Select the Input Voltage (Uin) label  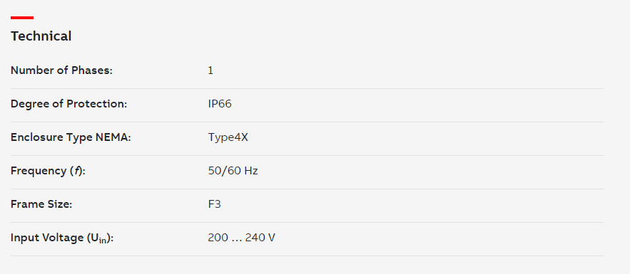[x=62, y=238]
